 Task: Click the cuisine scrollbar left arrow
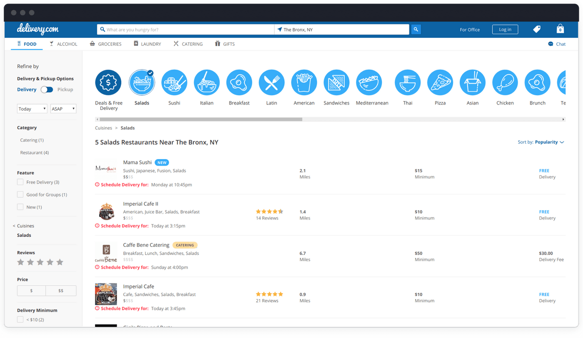click(97, 119)
